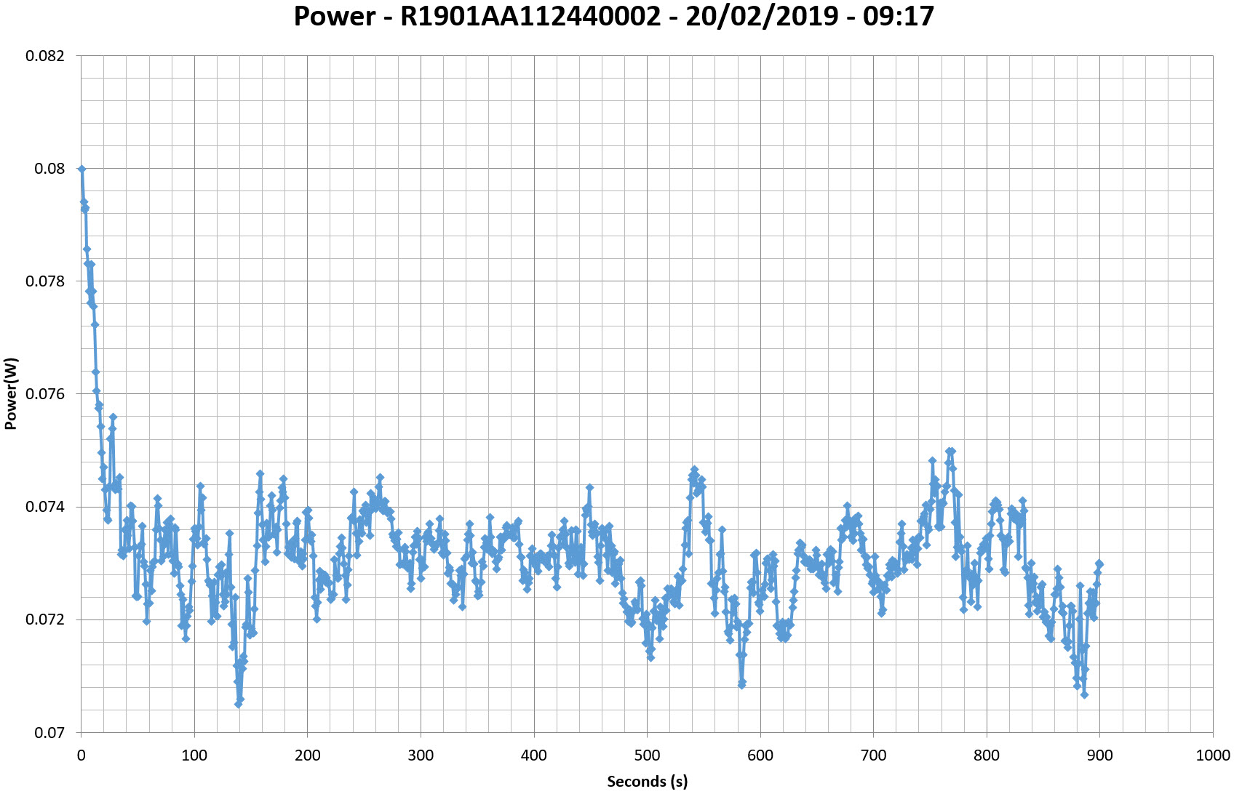The image size is (1234, 794).
Task: Click the 0.08 vertical axis tick label
Action: 49,169
